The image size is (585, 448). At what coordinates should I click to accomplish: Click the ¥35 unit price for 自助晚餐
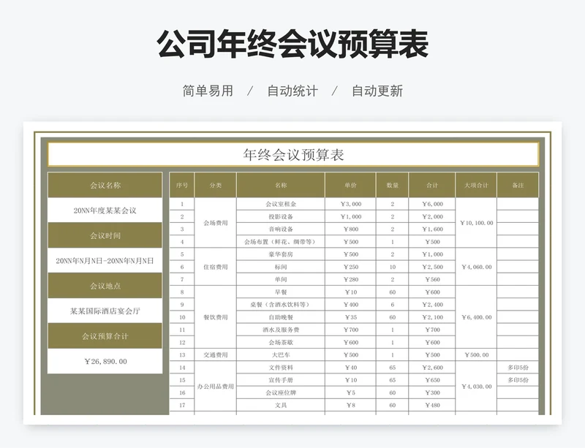click(x=351, y=317)
